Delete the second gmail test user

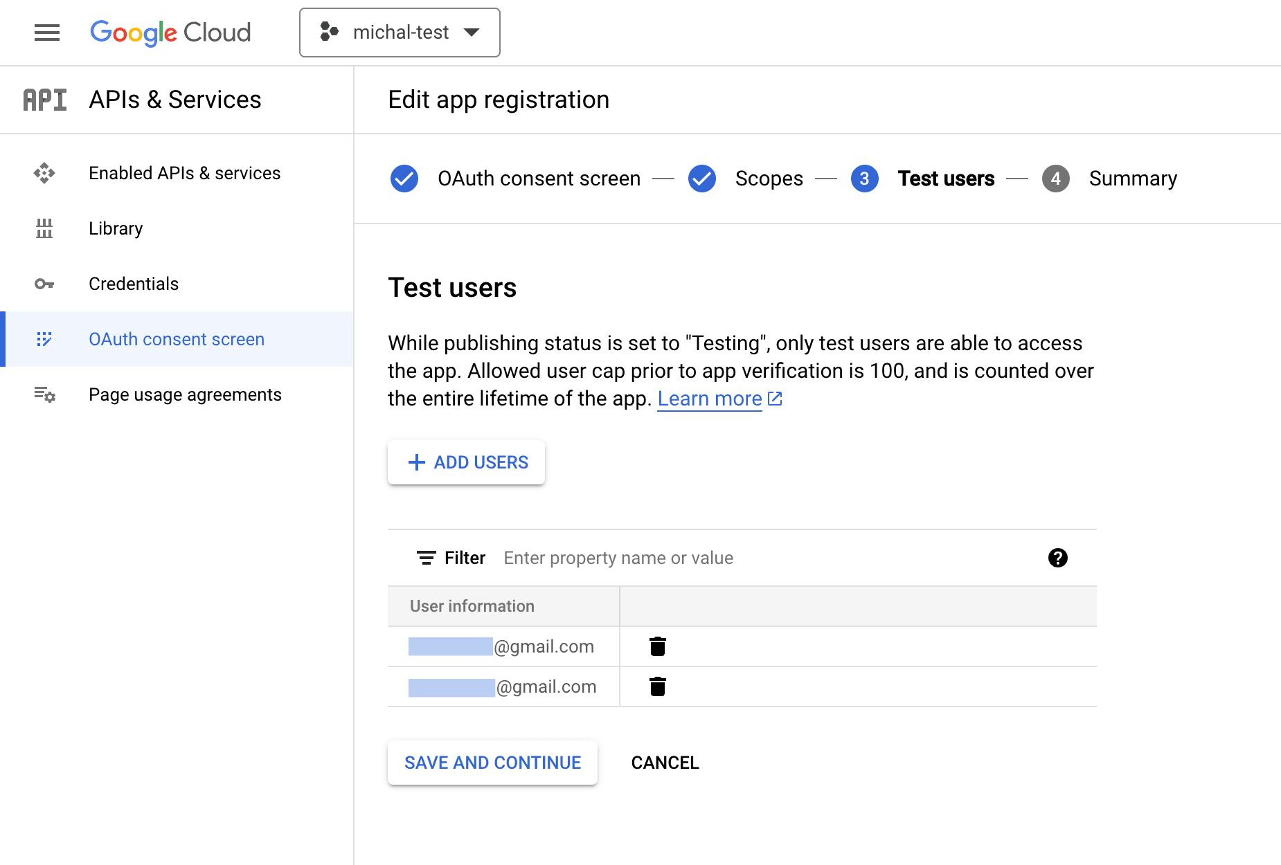pyautogui.click(x=658, y=686)
